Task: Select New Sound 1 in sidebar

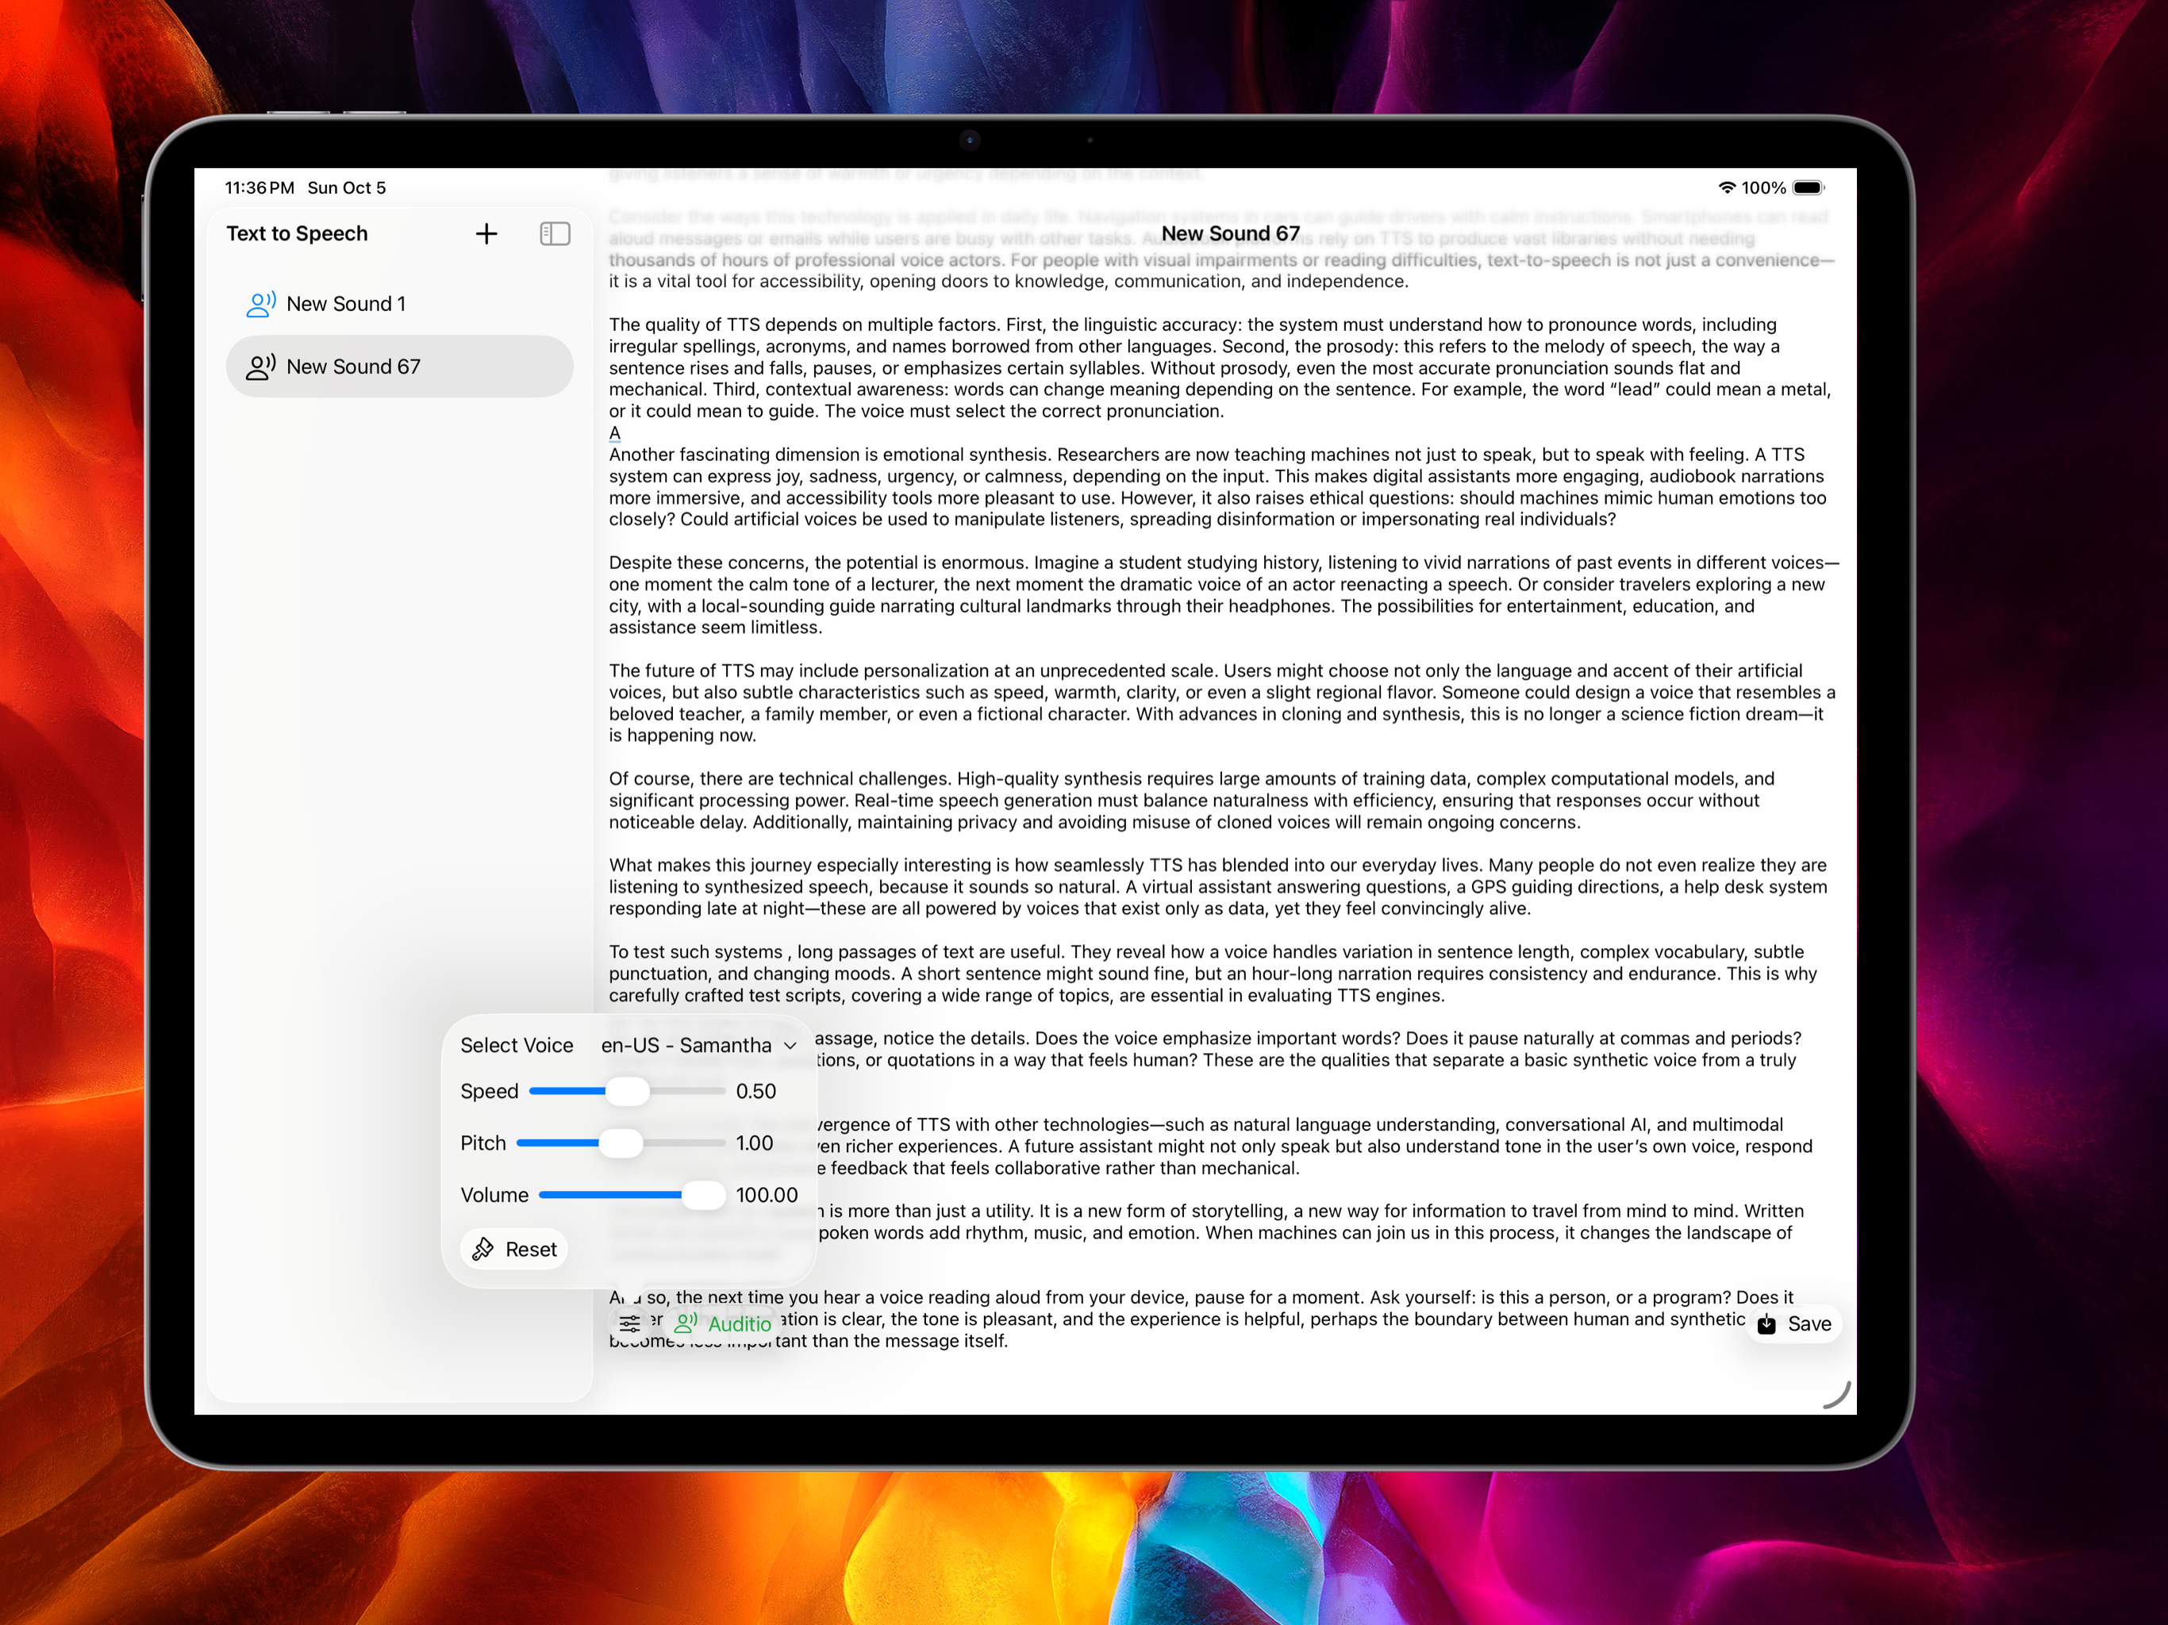Action: pos(346,304)
